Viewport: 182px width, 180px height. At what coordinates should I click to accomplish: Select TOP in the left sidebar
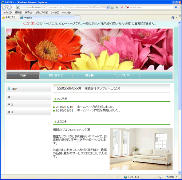[x=29, y=89]
